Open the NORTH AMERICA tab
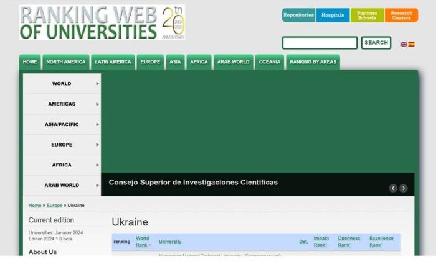 (66, 62)
